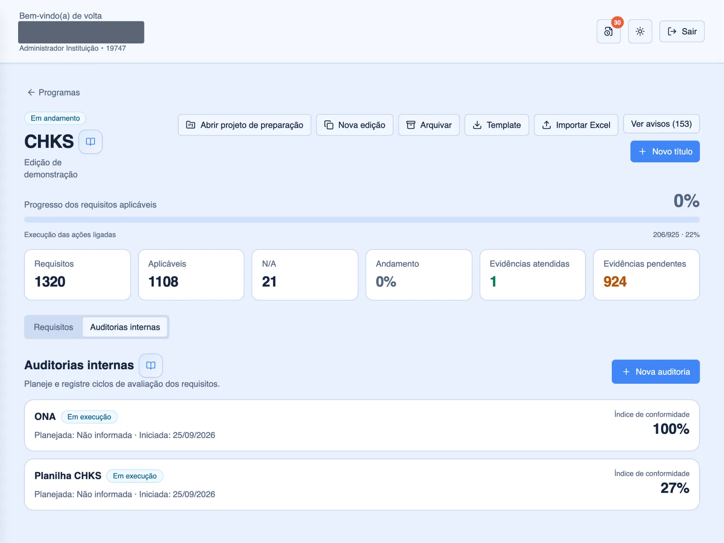
Task: Click Execução das ações ligadas label
Action: pyautogui.click(x=70, y=235)
